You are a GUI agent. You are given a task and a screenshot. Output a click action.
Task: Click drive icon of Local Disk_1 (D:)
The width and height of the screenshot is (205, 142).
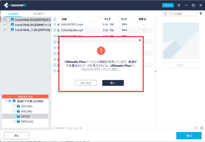(12, 30)
